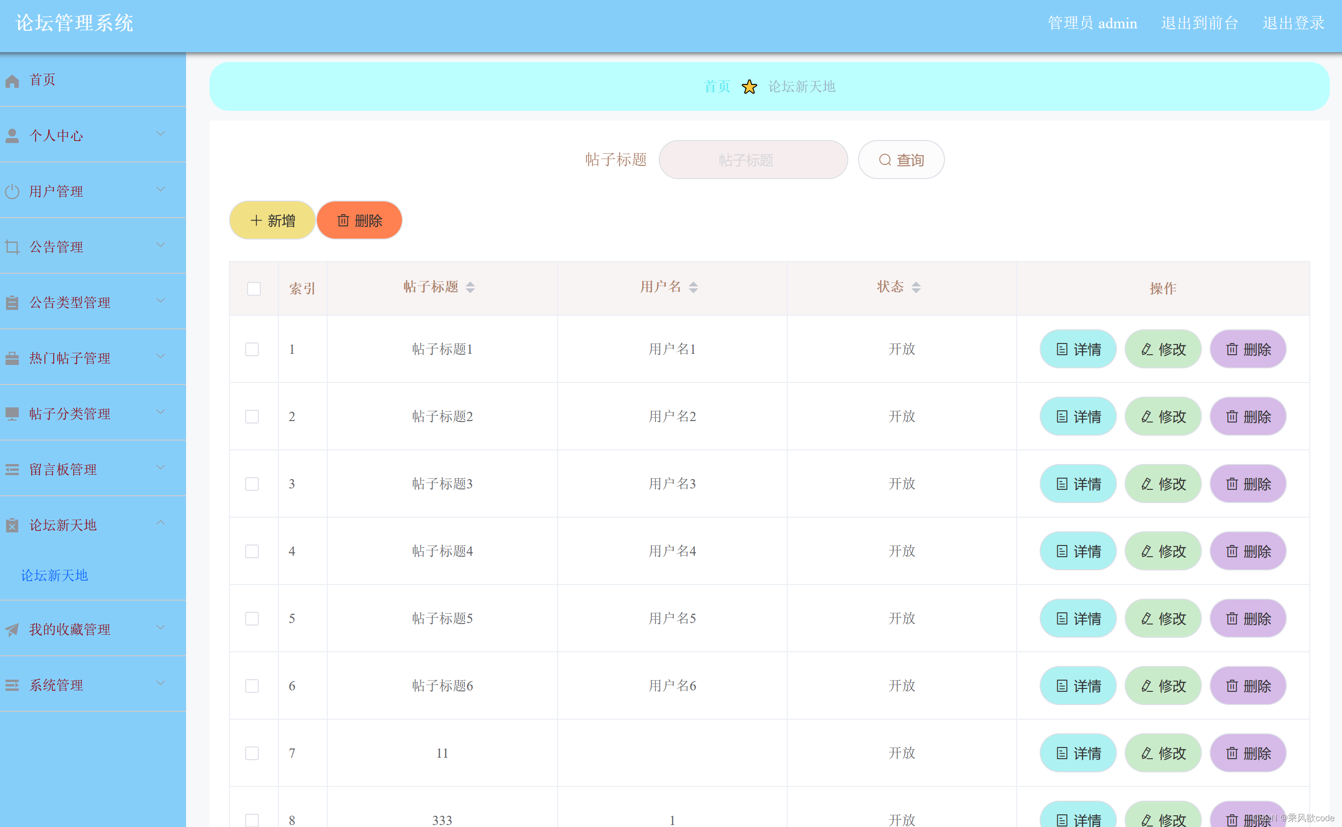Screen dimensions: 1342x827
Task: Click the briefcase icon next to 热门帖子管理
Action: click(x=12, y=358)
